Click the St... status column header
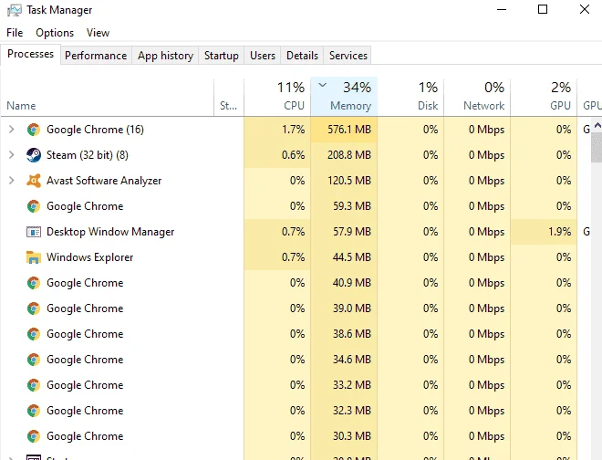Image resolution: width=602 pixels, height=460 pixels. (229, 97)
